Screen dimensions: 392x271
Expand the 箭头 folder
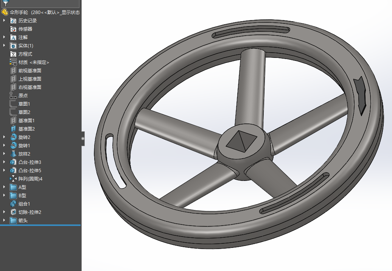tap(4, 221)
